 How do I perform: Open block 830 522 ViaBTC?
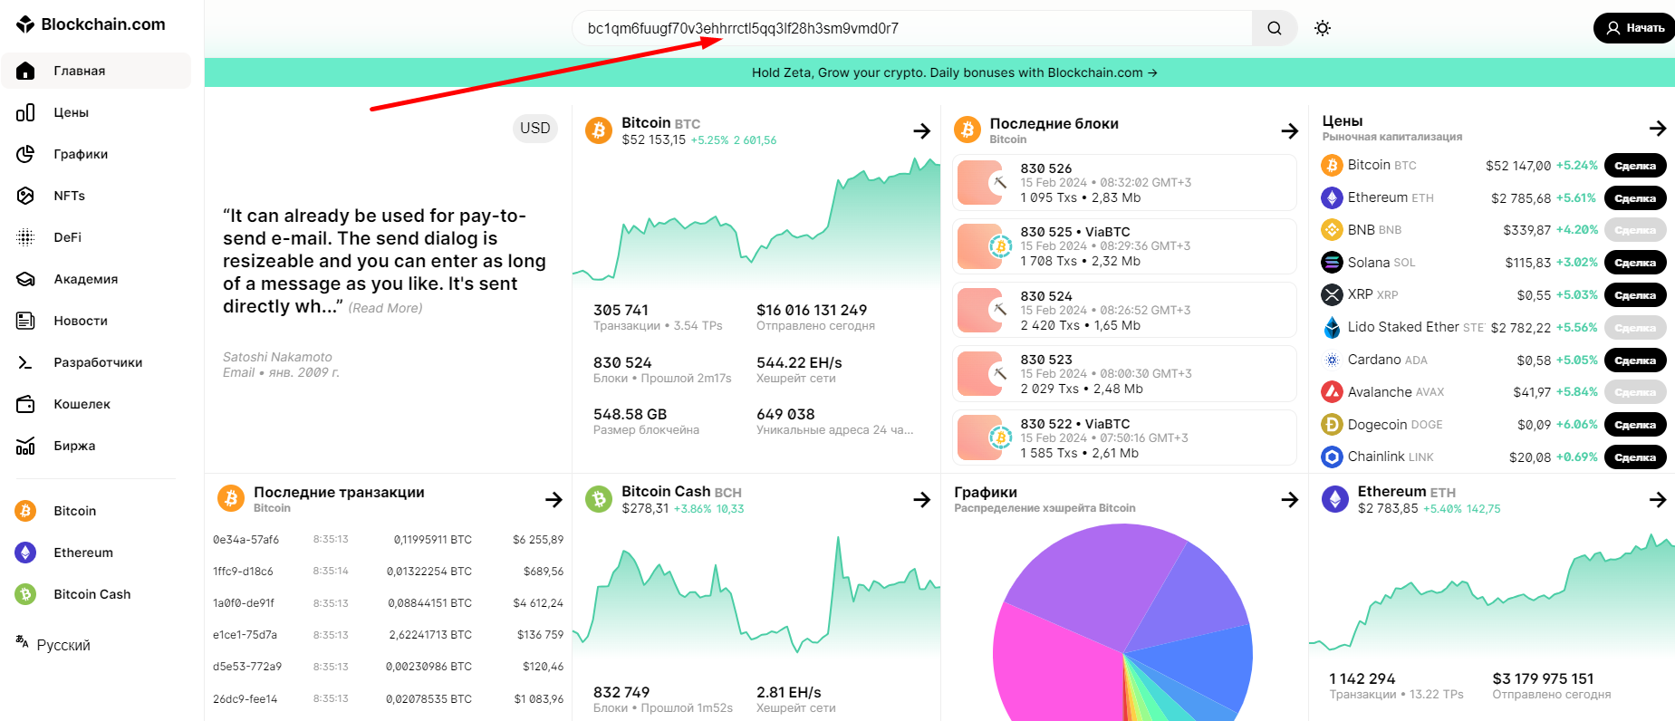(1124, 438)
